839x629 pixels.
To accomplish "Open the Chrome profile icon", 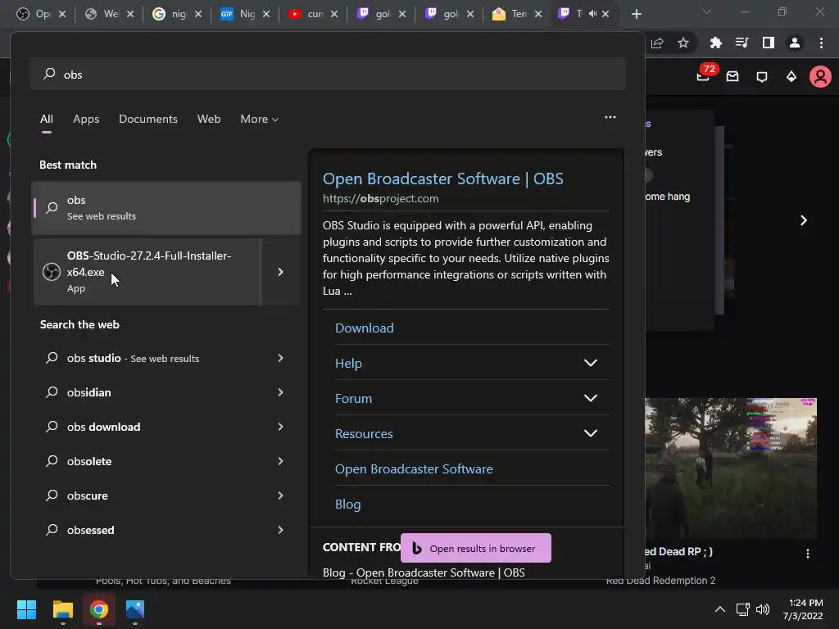I will (795, 43).
